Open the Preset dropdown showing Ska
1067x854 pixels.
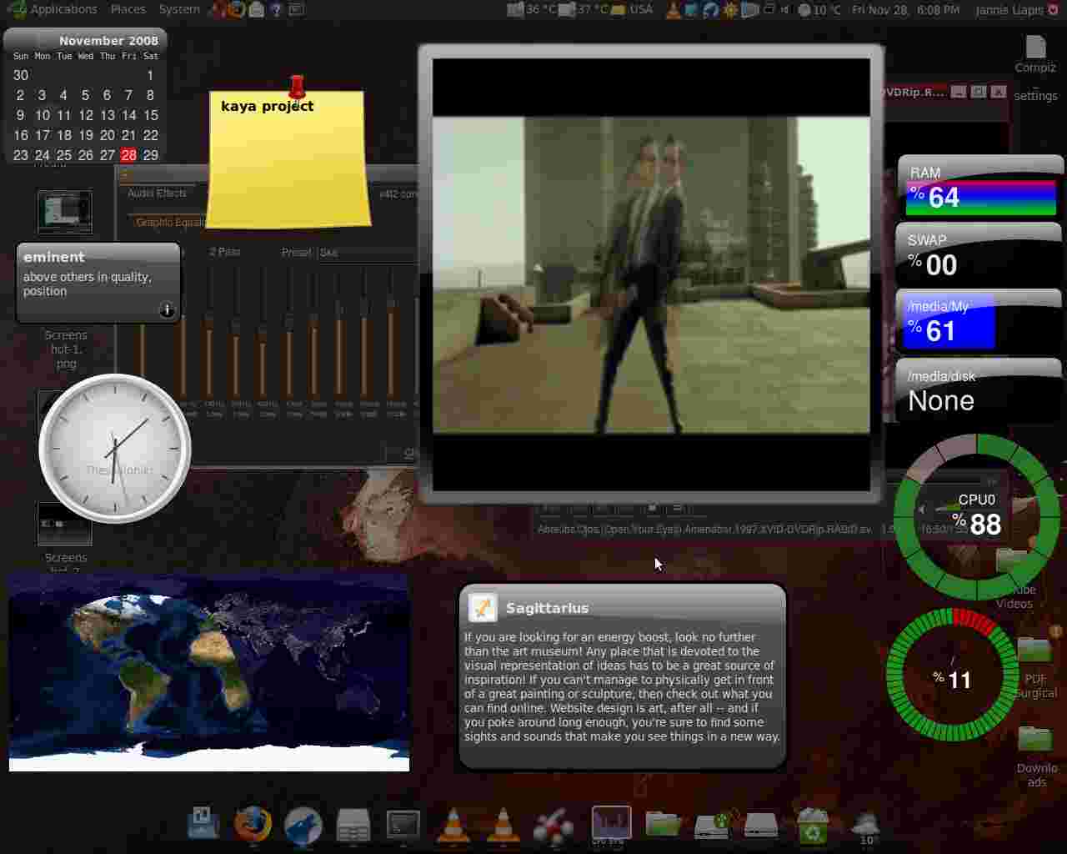[367, 252]
